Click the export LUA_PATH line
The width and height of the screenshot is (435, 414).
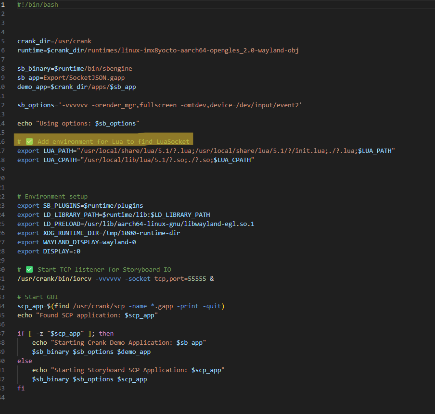point(206,151)
